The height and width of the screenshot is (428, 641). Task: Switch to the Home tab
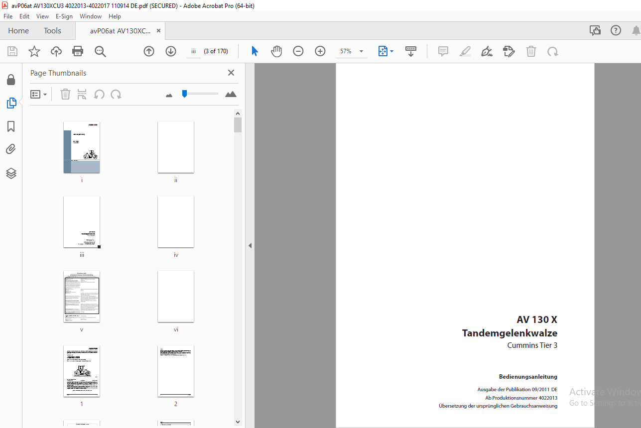click(18, 31)
